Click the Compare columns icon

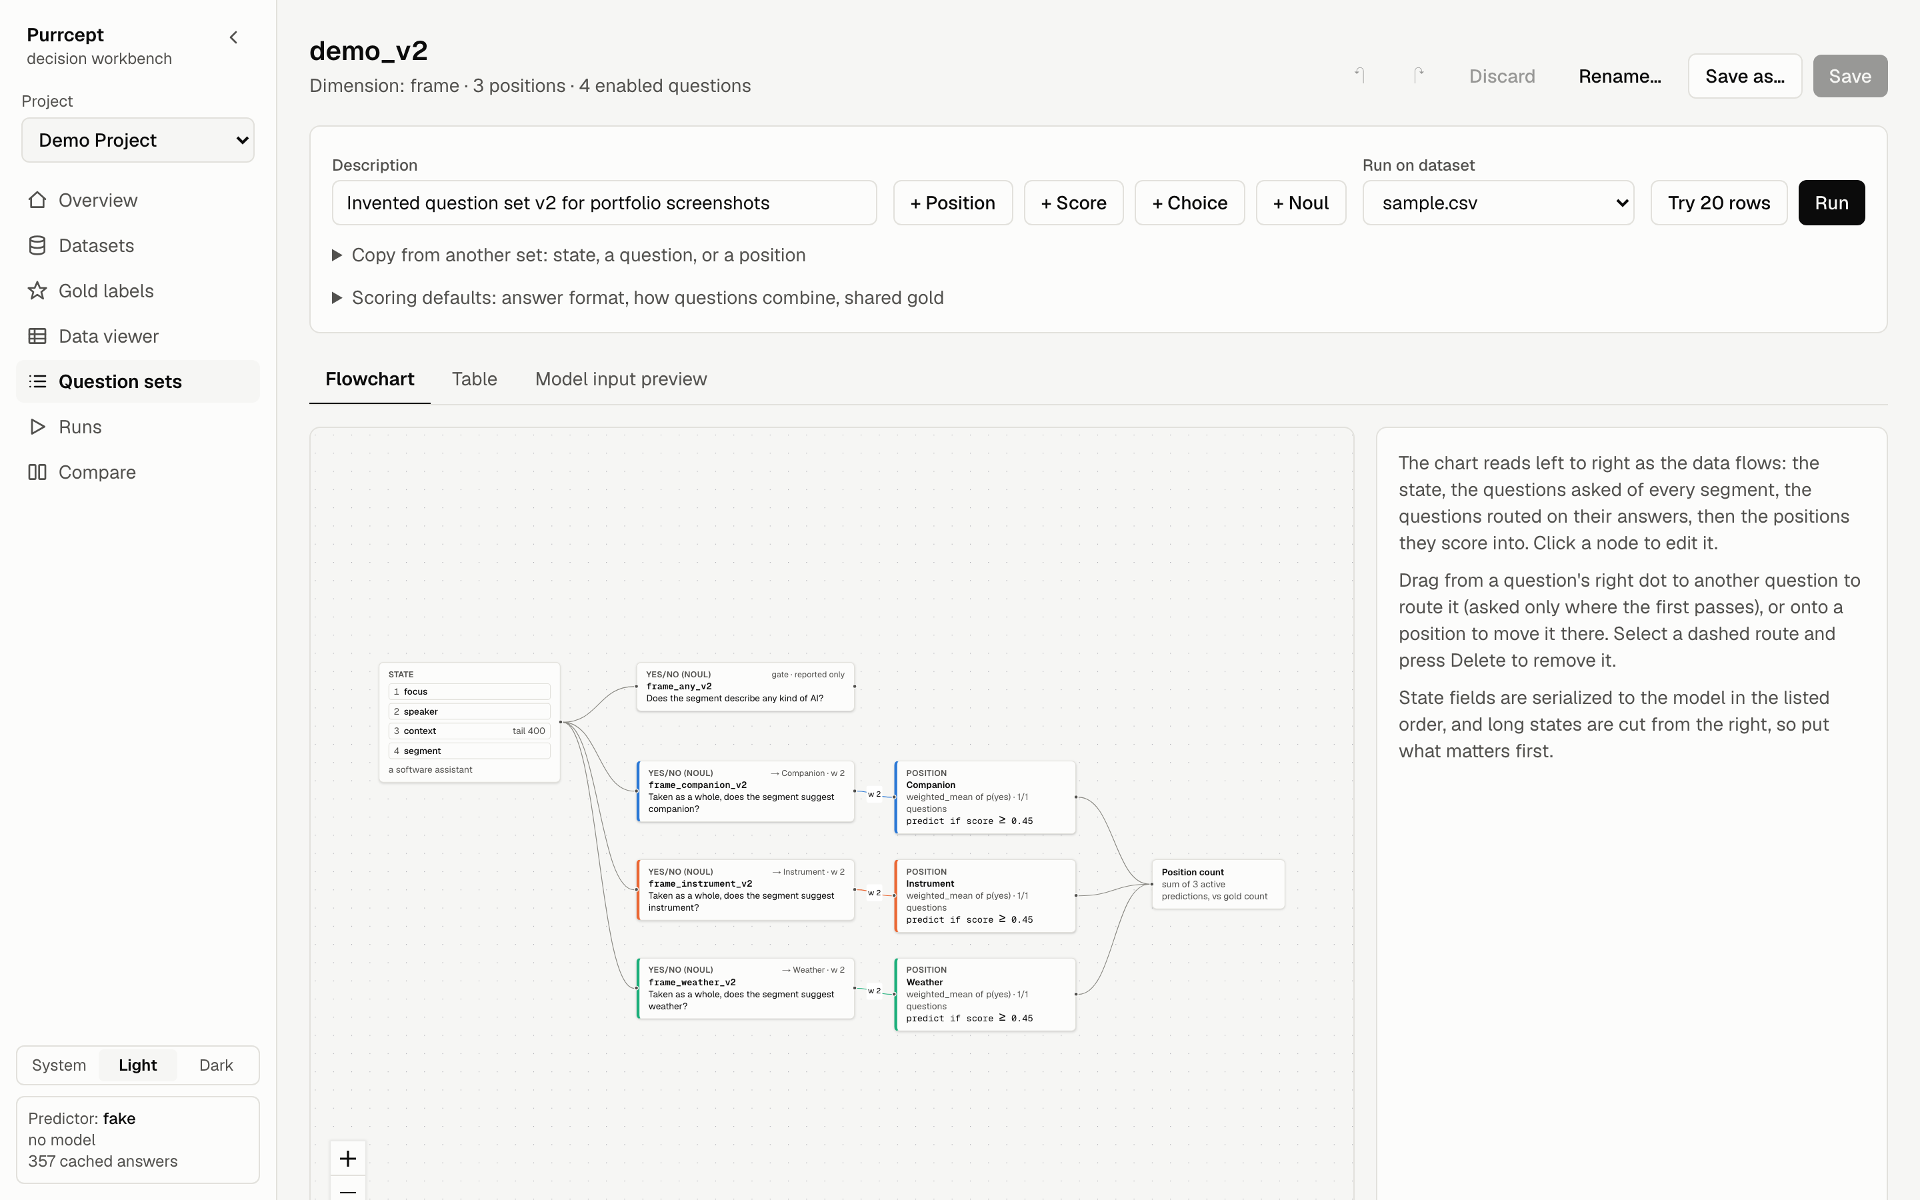tap(37, 471)
